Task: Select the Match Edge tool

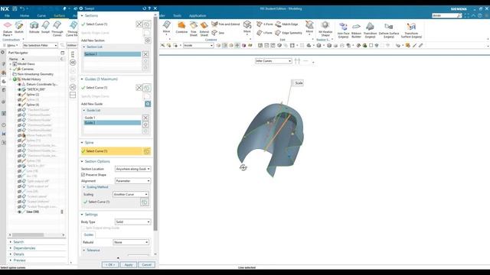Action: [x=286, y=24]
